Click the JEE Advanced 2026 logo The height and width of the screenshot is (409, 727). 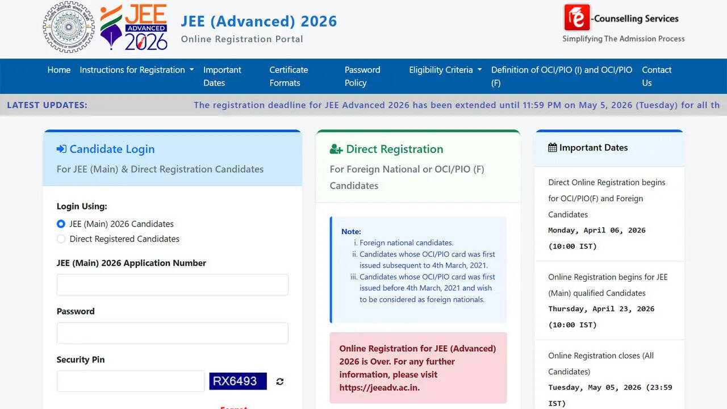(x=134, y=27)
